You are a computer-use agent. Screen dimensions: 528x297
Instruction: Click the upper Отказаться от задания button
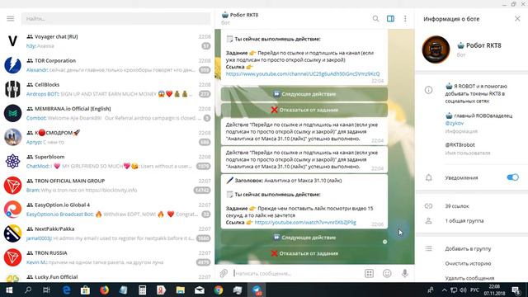point(304,110)
